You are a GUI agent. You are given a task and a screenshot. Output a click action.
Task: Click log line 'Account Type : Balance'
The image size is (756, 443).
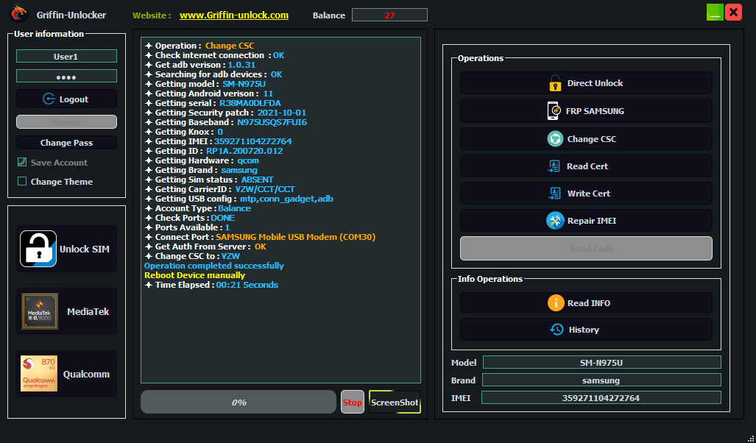point(198,208)
